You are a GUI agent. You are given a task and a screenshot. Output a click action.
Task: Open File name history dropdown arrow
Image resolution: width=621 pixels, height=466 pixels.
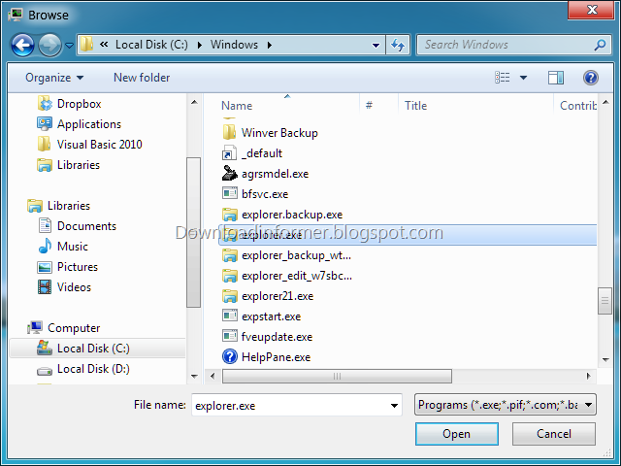[x=394, y=406]
